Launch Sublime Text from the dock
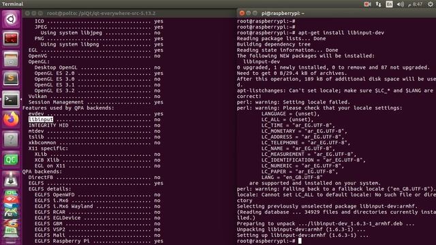 (11, 79)
